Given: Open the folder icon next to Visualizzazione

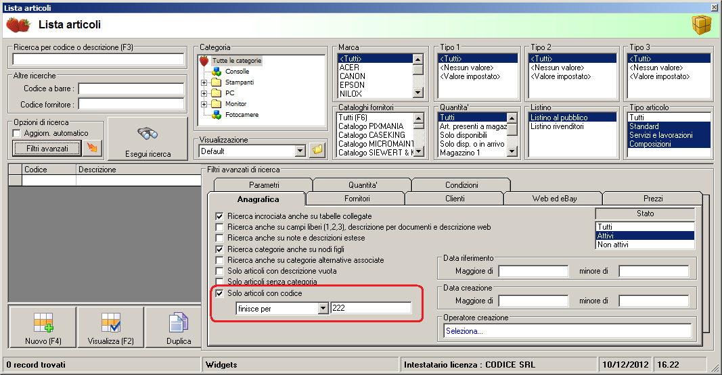Looking at the screenshot, I should pyautogui.click(x=316, y=151).
